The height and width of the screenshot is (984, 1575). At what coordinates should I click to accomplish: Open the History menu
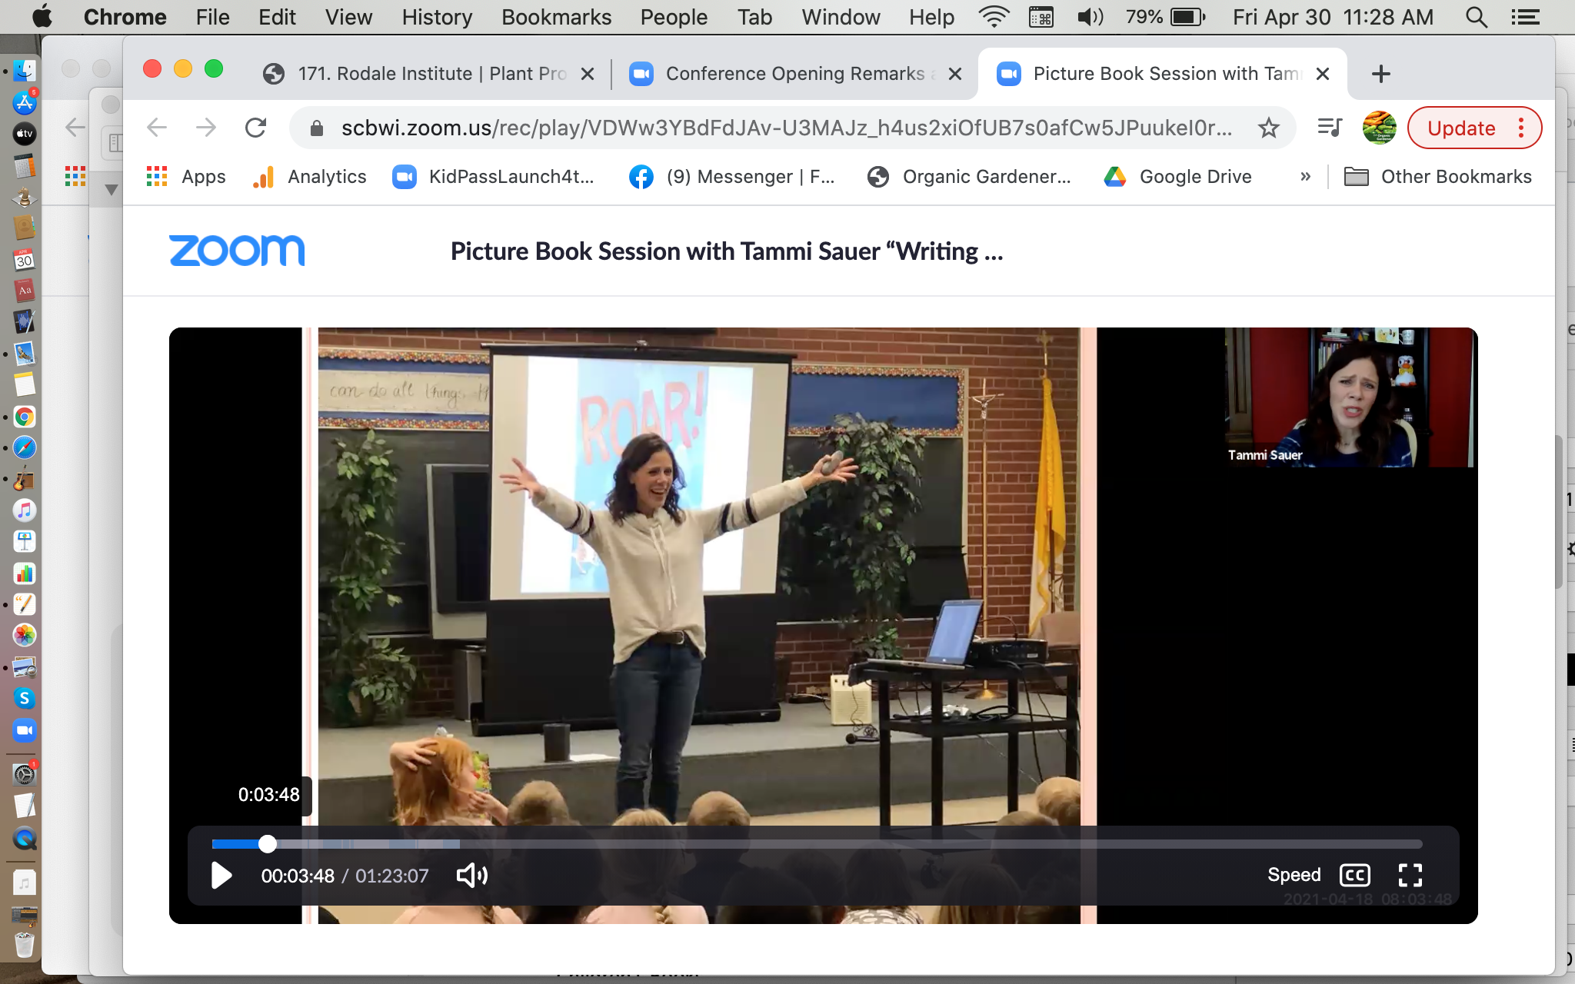(436, 17)
